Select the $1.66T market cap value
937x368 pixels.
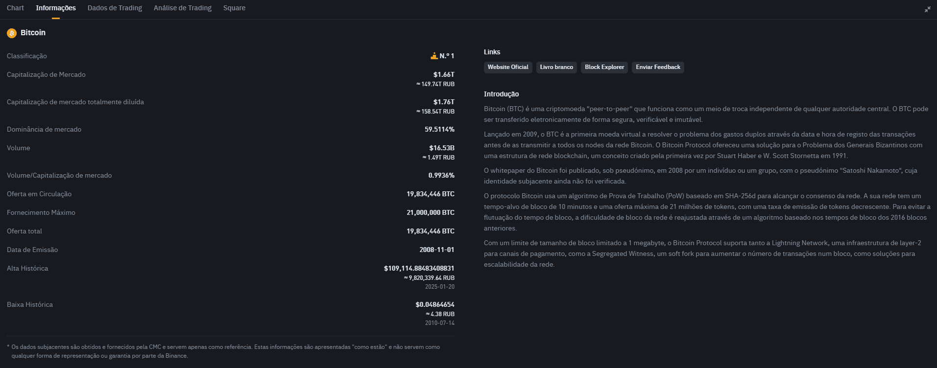[444, 74]
